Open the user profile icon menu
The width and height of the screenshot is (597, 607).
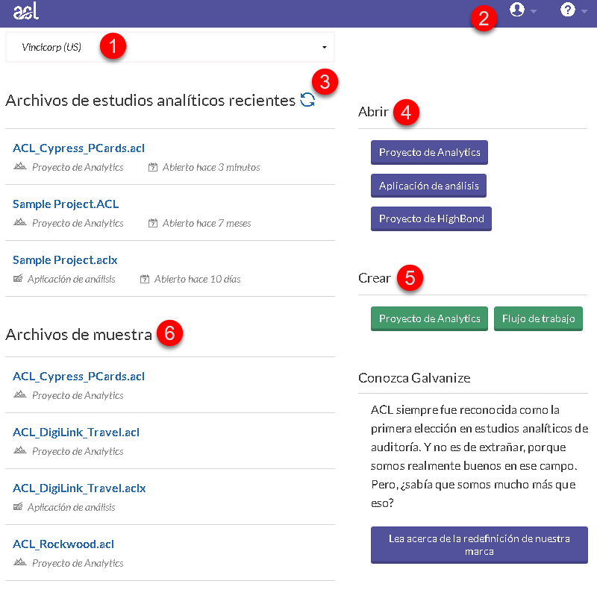pos(516,10)
